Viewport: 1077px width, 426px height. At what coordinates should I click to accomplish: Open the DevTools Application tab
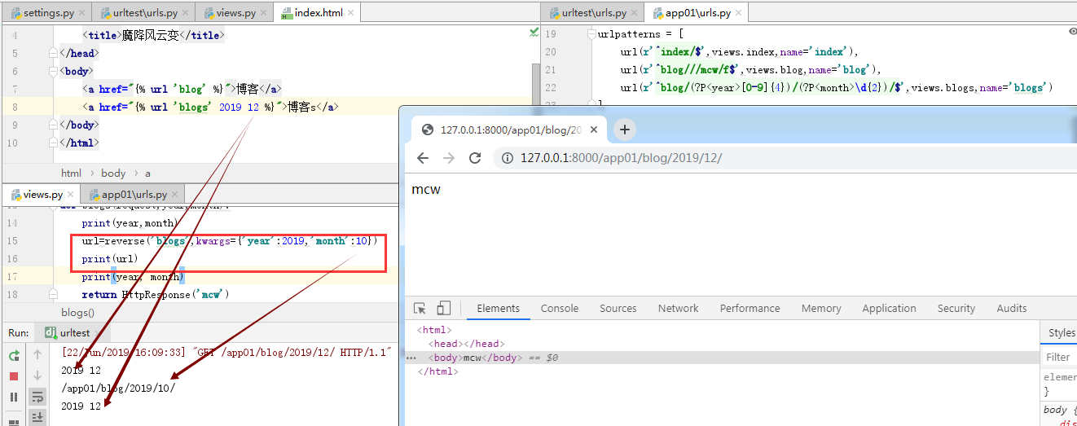[890, 308]
